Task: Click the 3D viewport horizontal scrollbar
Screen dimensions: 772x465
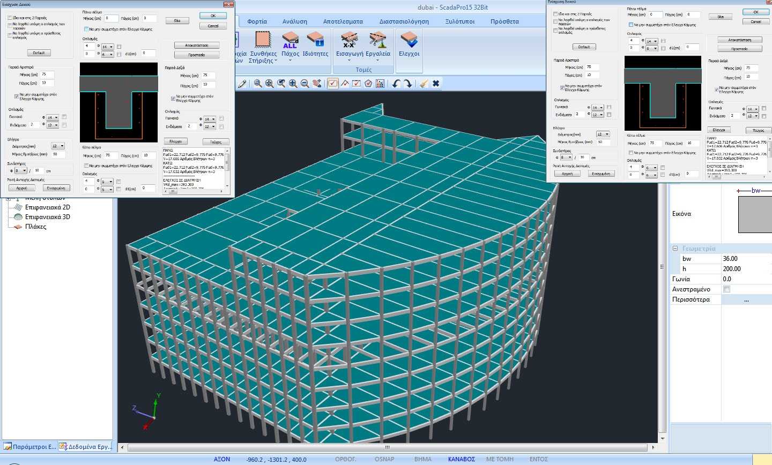Action: click(388, 447)
